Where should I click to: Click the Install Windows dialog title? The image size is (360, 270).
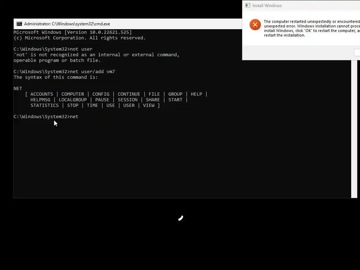267,6
